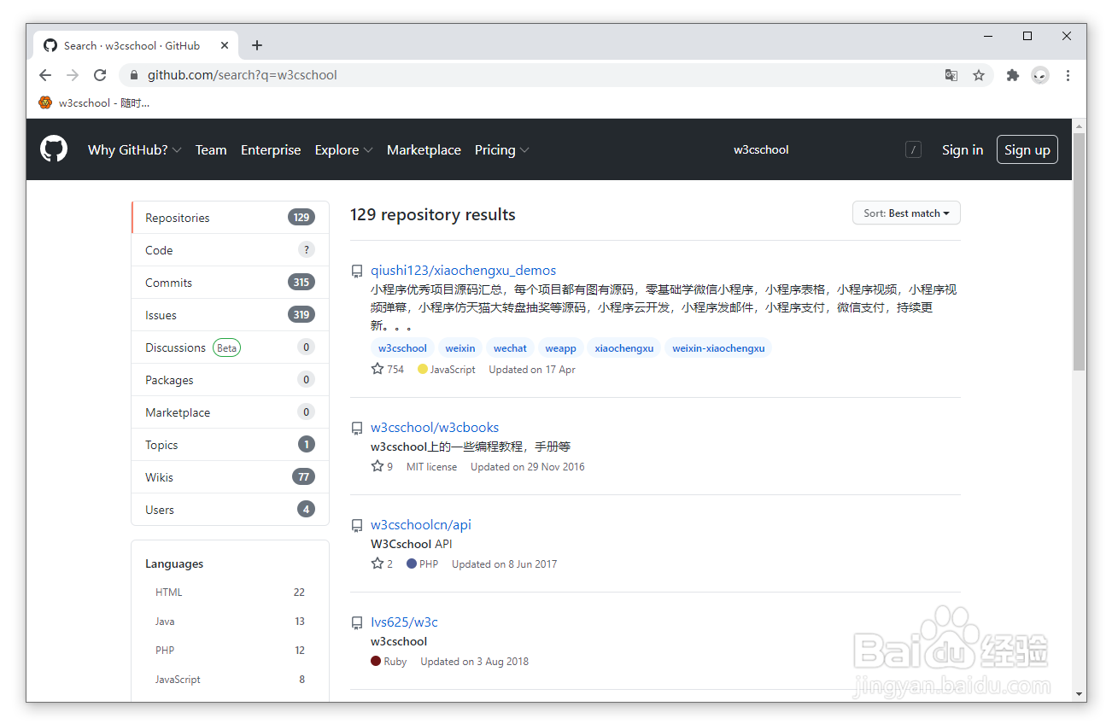Open Enterprise in navigation bar

[271, 149]
